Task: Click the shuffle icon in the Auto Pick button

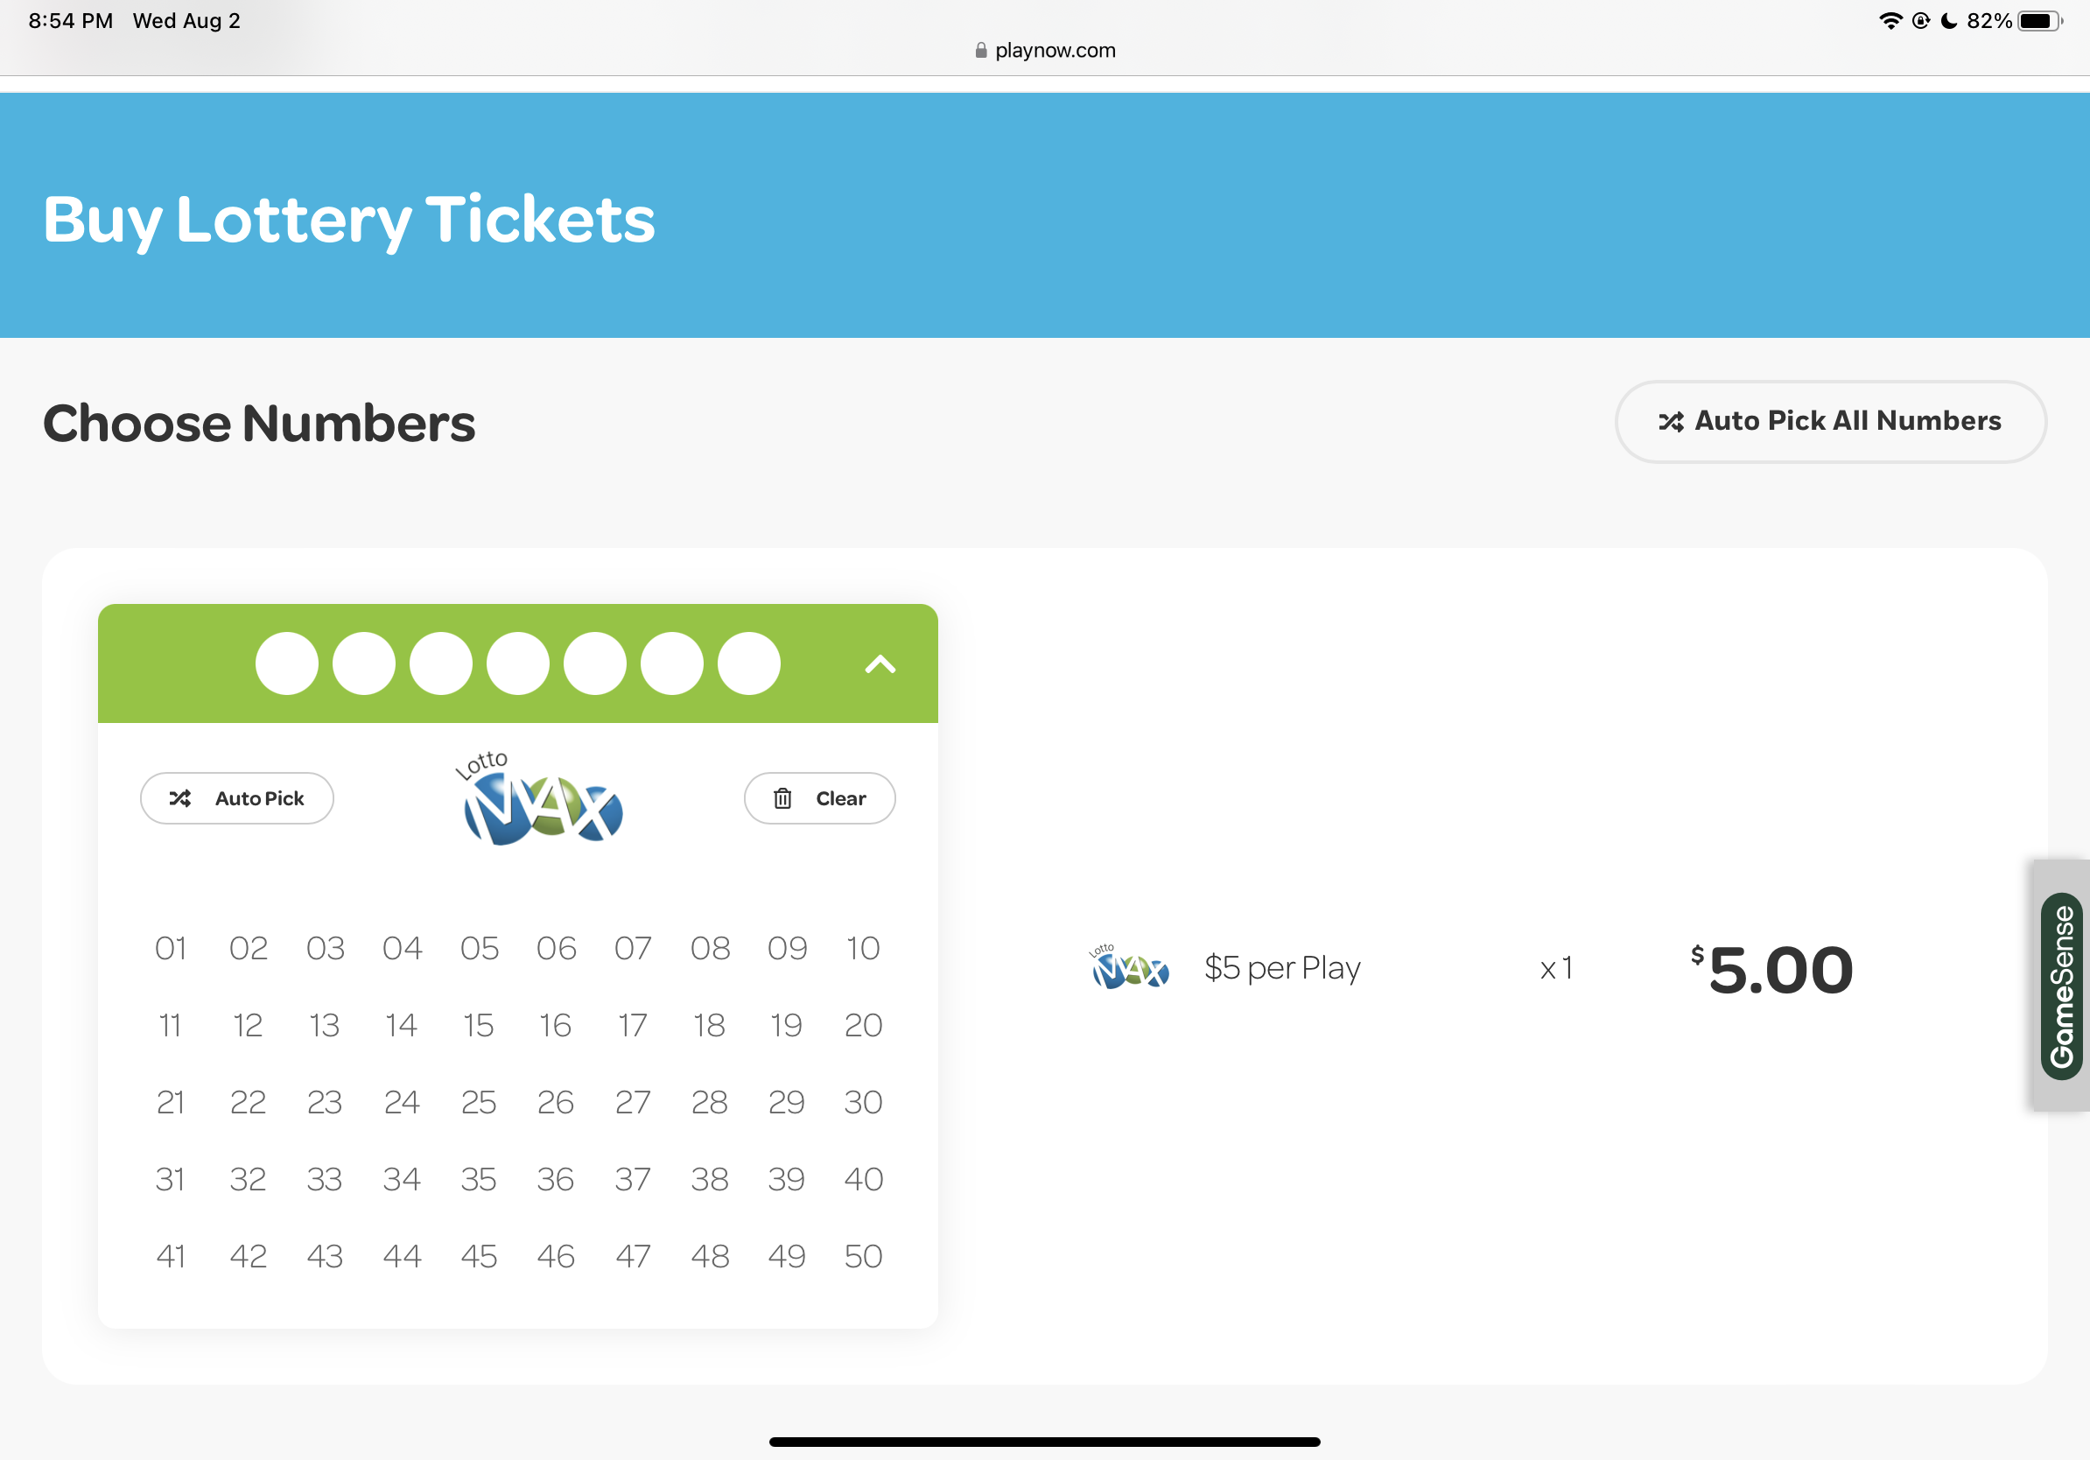Action: tap(180, 798)
